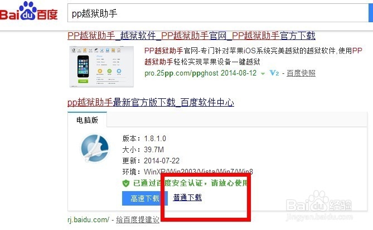Click the 普通下载 link

[x=187, y=197]
